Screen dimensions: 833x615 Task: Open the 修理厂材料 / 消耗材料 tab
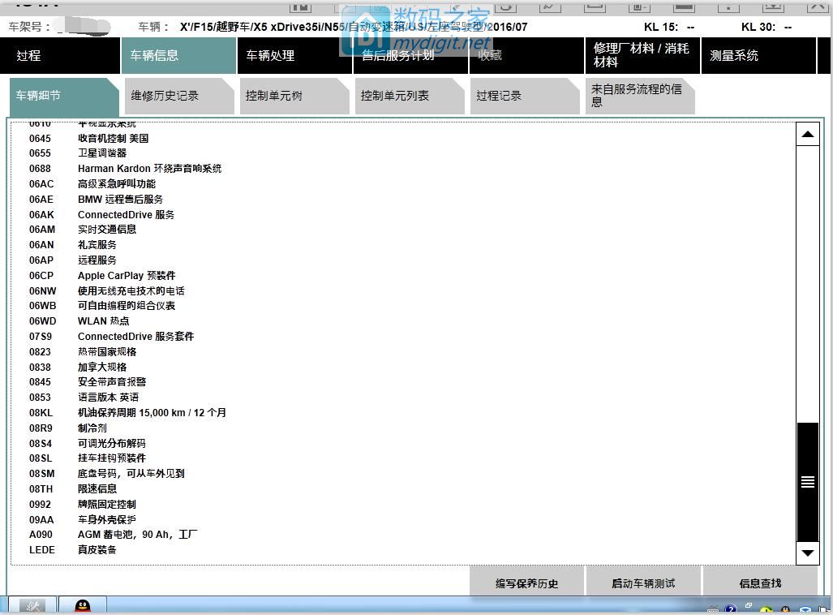pyautogui.click(x=642, y=55)
